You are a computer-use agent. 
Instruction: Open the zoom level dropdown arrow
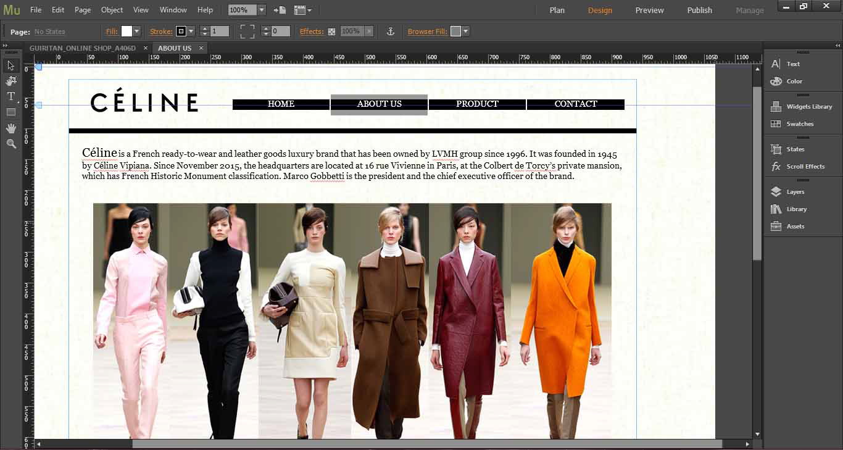(262, 10)
